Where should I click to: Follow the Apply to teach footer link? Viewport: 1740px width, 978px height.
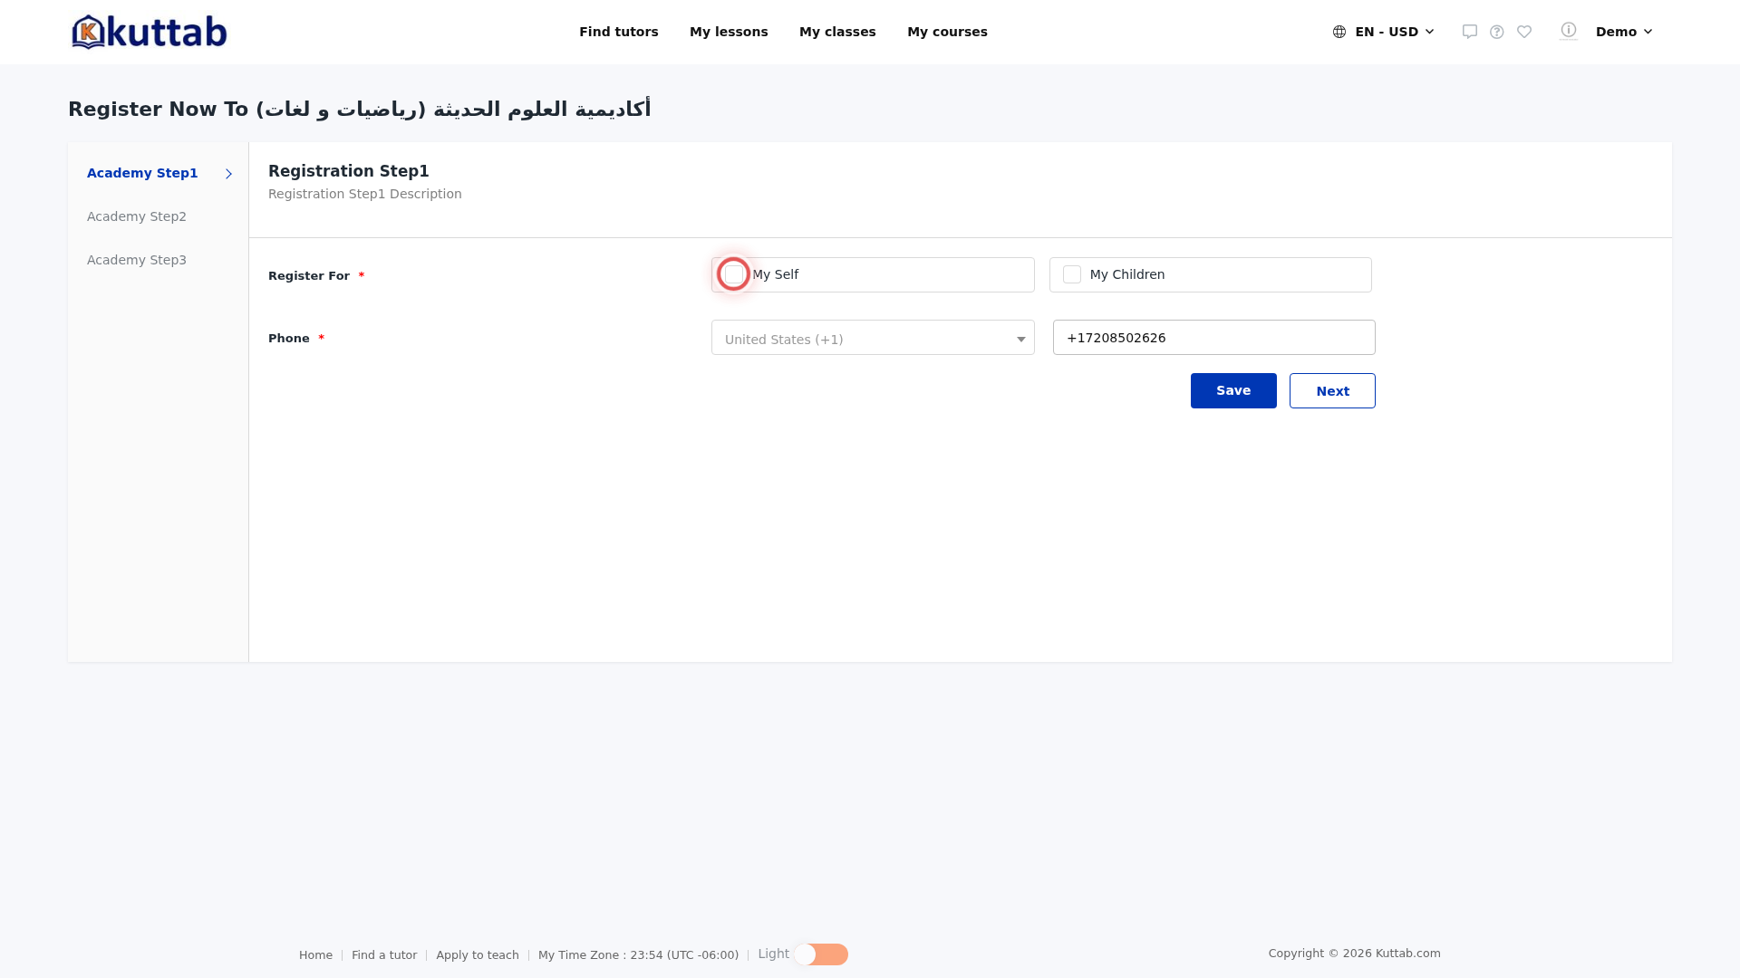coord(478,955)
